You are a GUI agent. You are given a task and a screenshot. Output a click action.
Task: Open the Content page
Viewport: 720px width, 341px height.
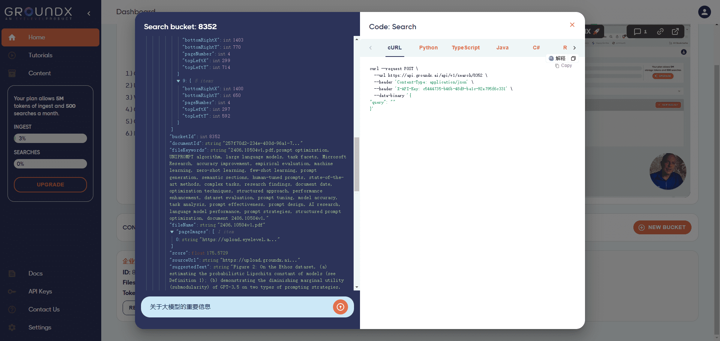click(x=40, y=73)
